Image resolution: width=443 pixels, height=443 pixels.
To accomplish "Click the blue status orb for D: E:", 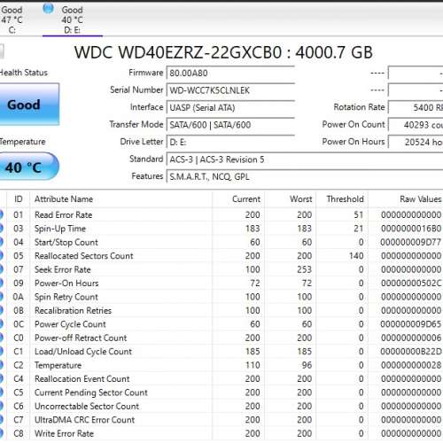I will point(48,9).
